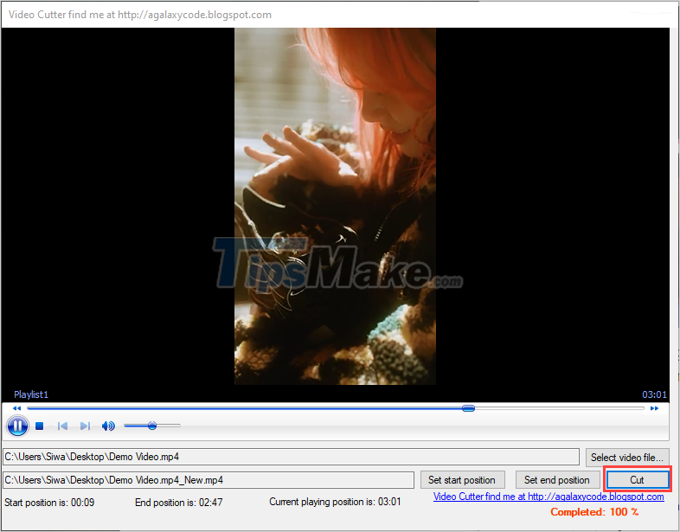Stop the video with the square button
The height and width of the screenshot is (532, 680).
point(40,426)
